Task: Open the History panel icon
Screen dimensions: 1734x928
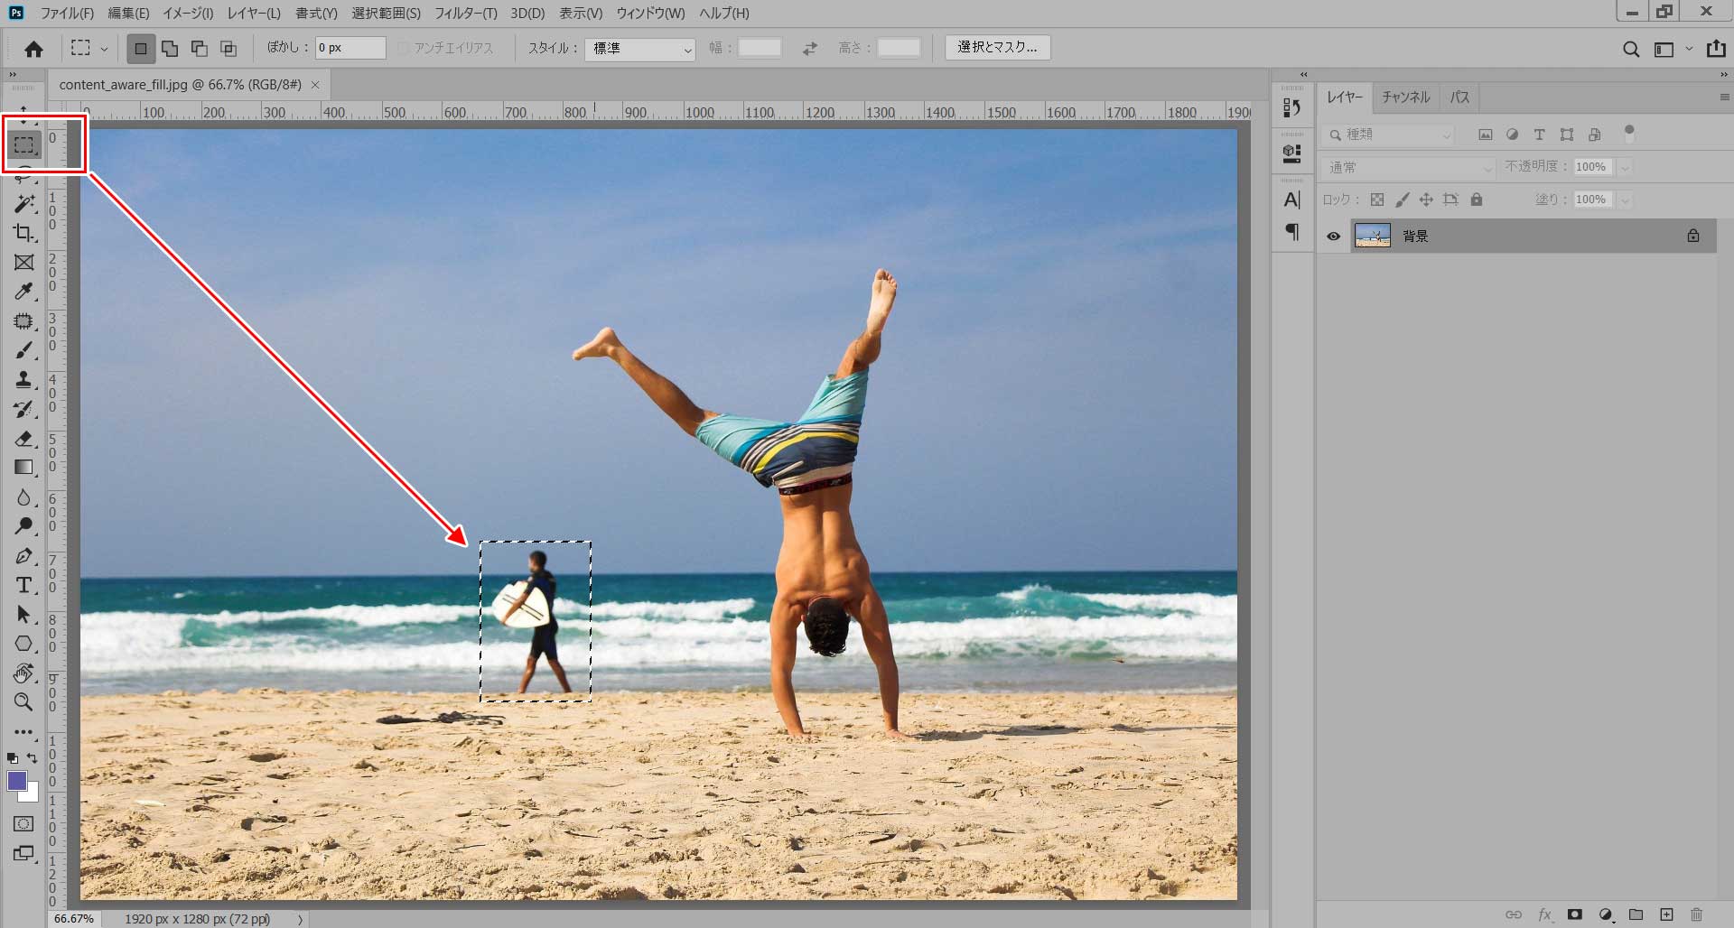Action: 1292,108
